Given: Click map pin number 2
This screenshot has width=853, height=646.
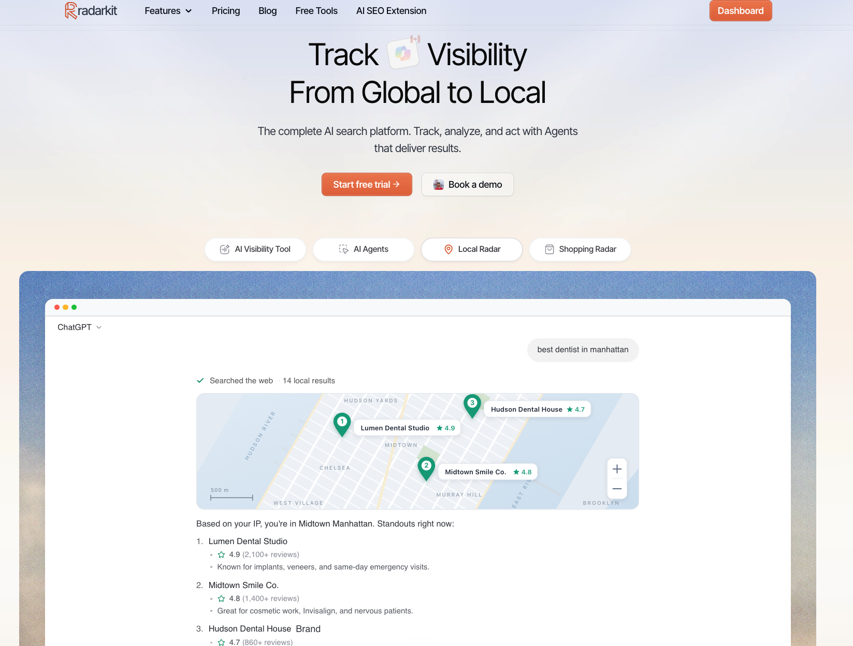Looking at the screenshot, I should pos(426,468).
